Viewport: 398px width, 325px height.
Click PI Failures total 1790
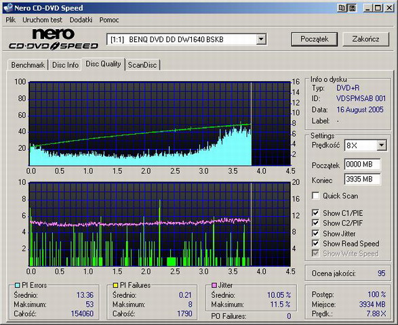coord(184,313)
